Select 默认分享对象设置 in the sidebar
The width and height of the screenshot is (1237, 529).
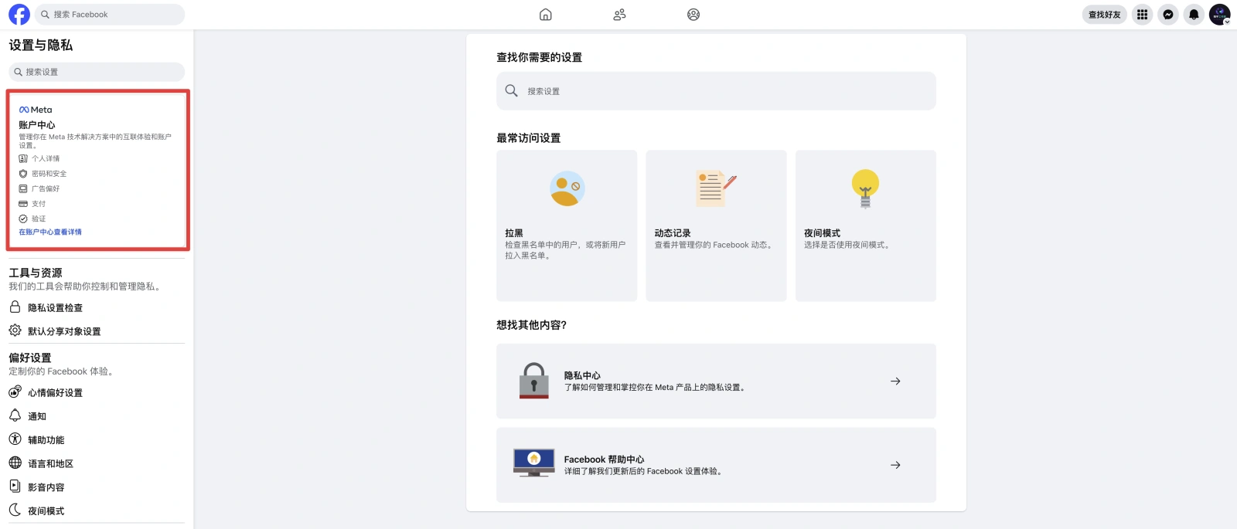pos(64,331)
